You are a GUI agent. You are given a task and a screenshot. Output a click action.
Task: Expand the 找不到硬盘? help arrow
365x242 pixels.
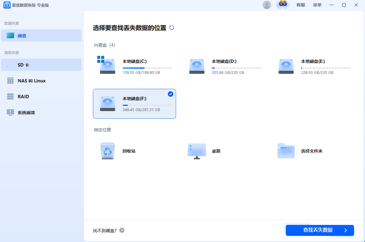click(x=122, y=230)
